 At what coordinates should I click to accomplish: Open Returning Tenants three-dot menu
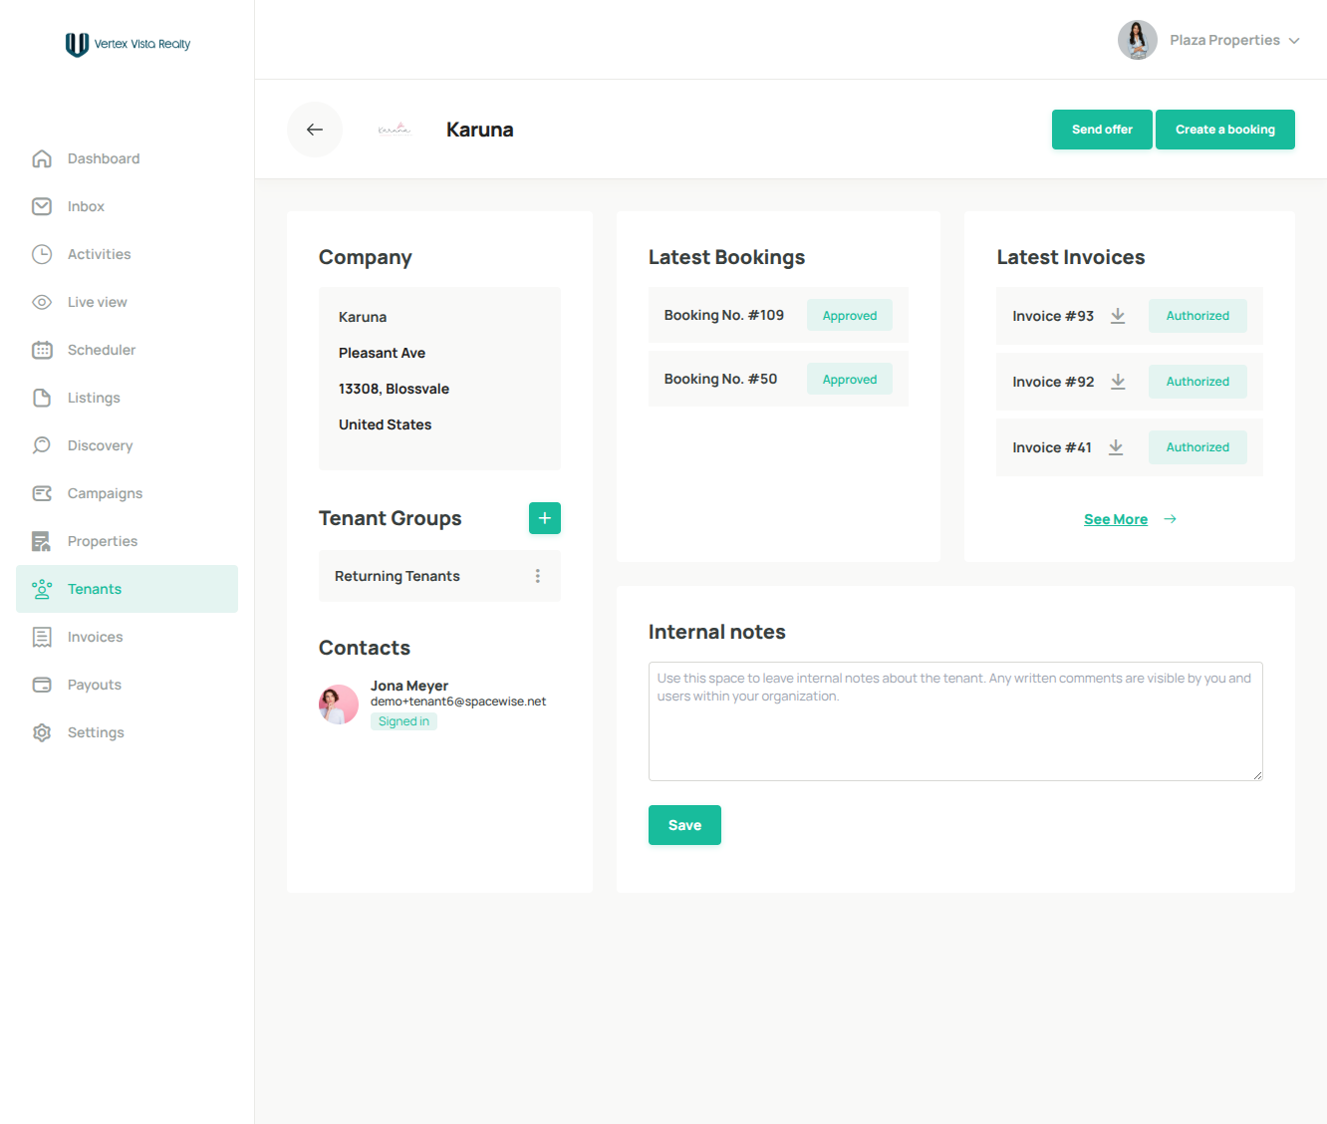point(538,576)
